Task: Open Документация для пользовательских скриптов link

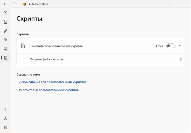Action: [53, 82]
